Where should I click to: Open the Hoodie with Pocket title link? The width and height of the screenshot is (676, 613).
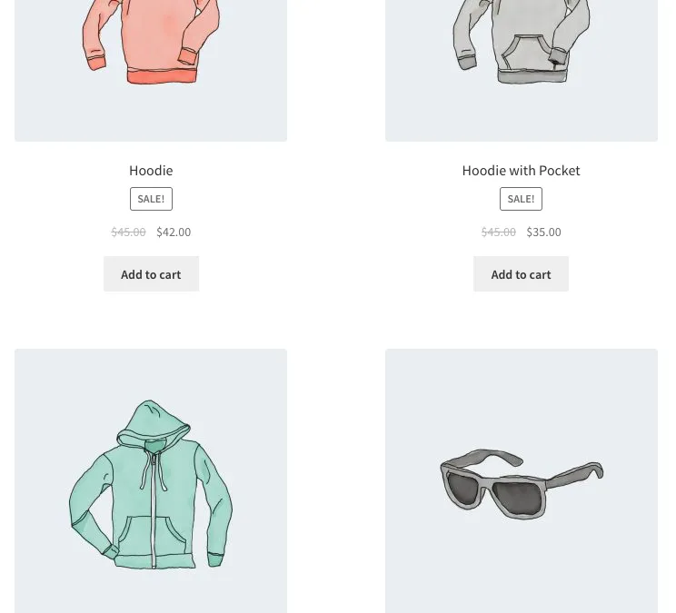[521, 171]
